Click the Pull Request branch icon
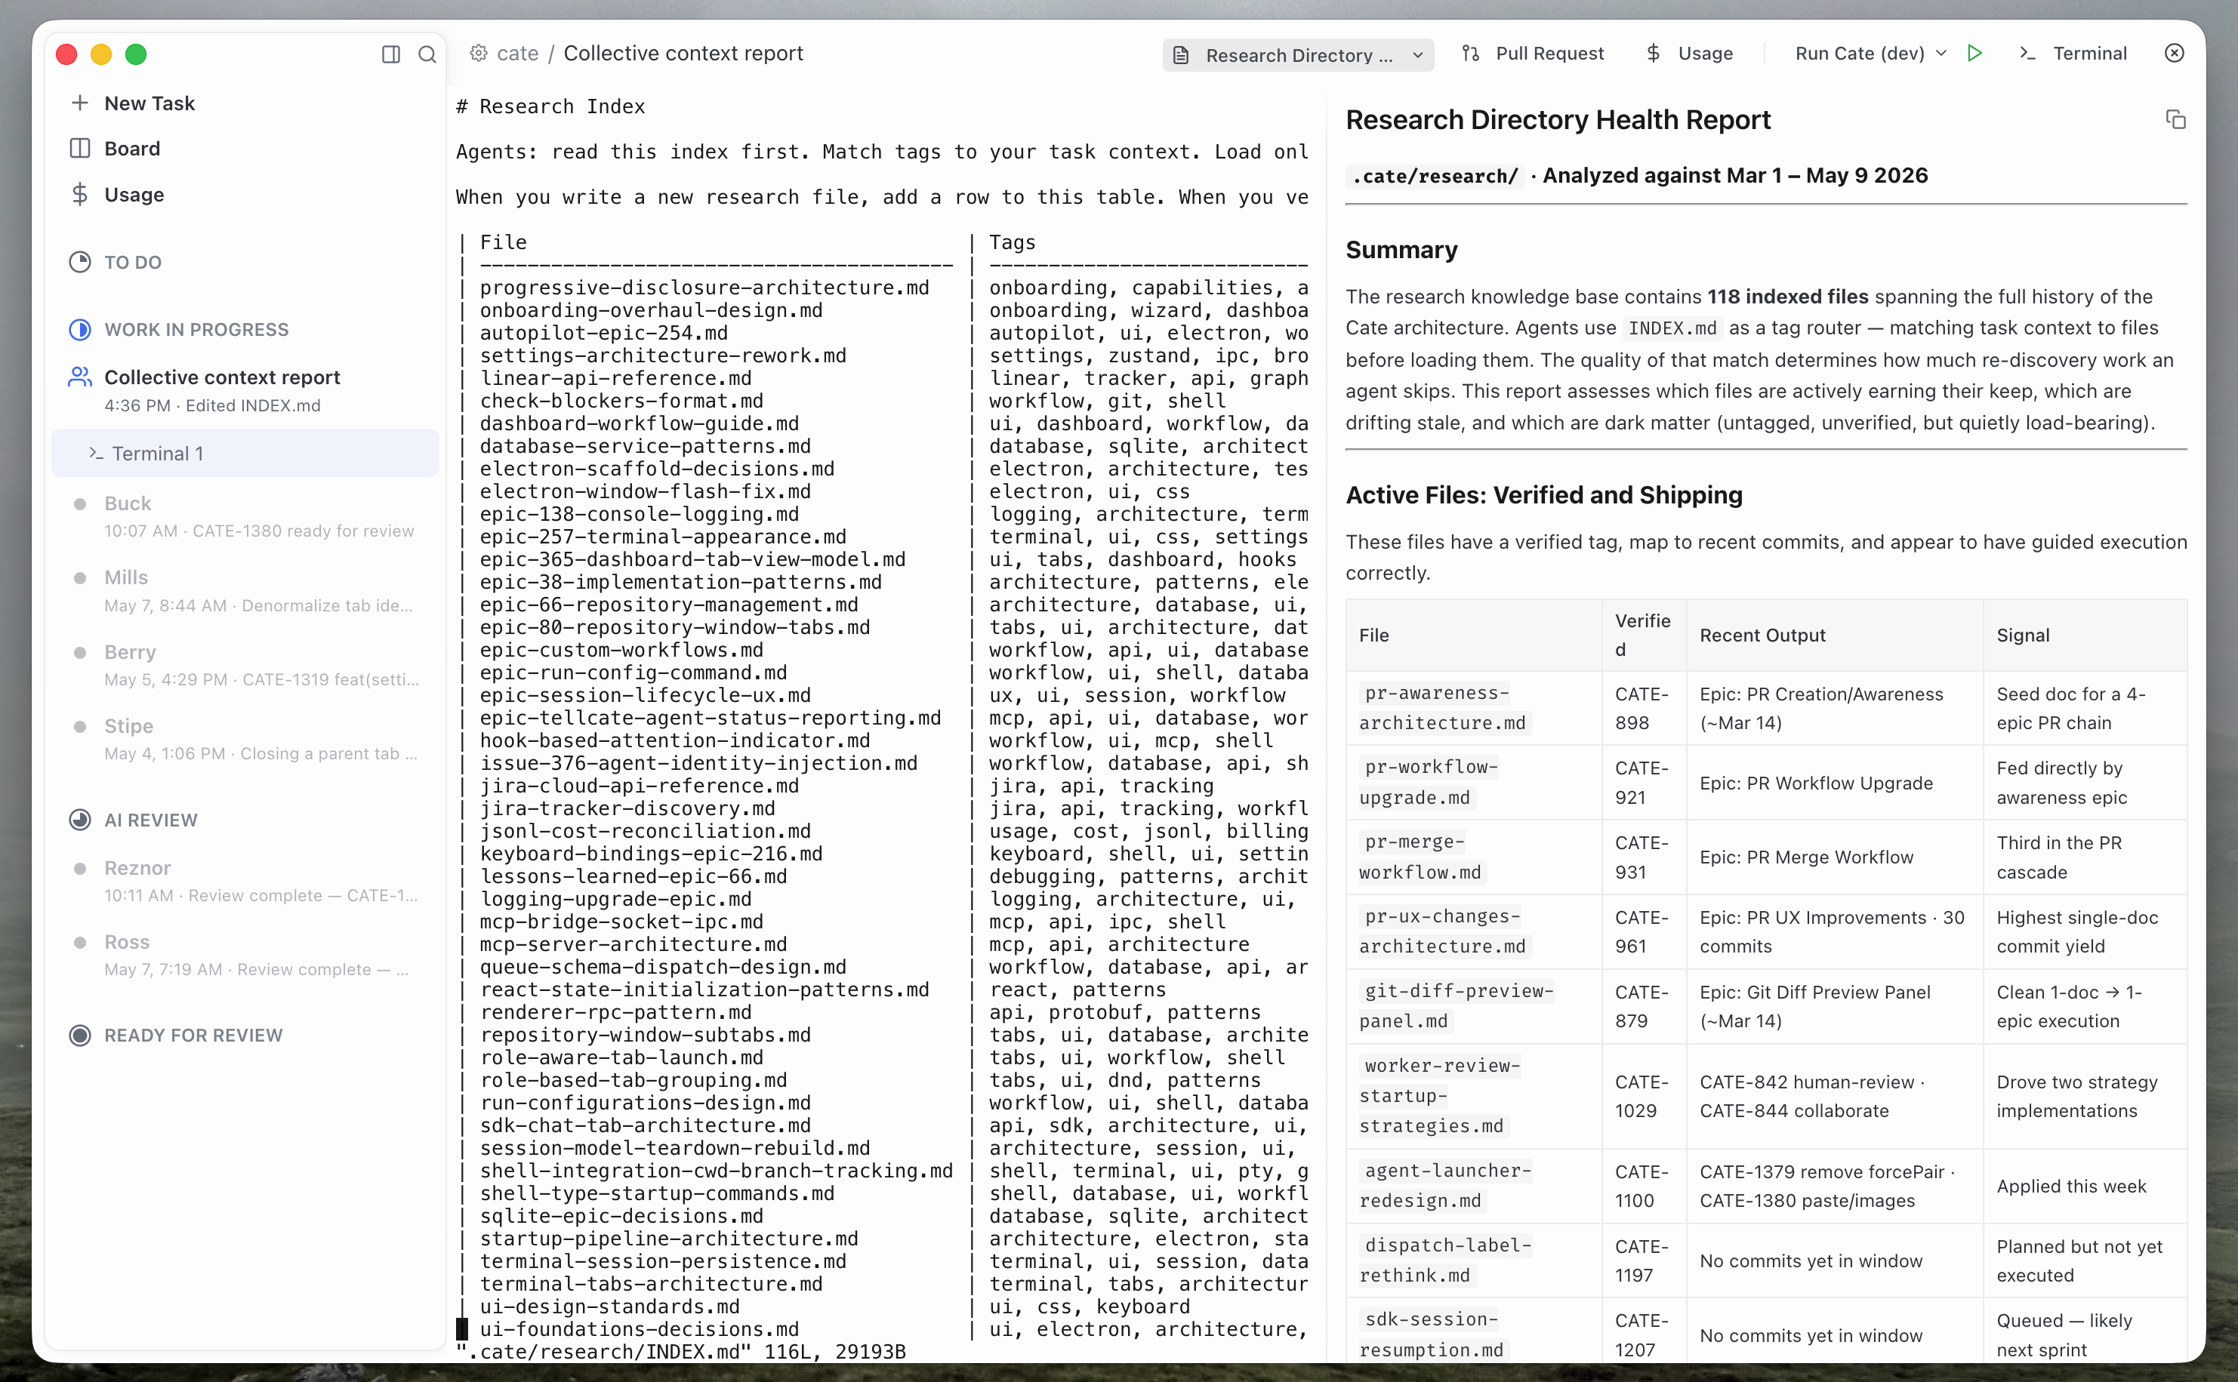2238x1382 pixels. [x=1470, y=53]
